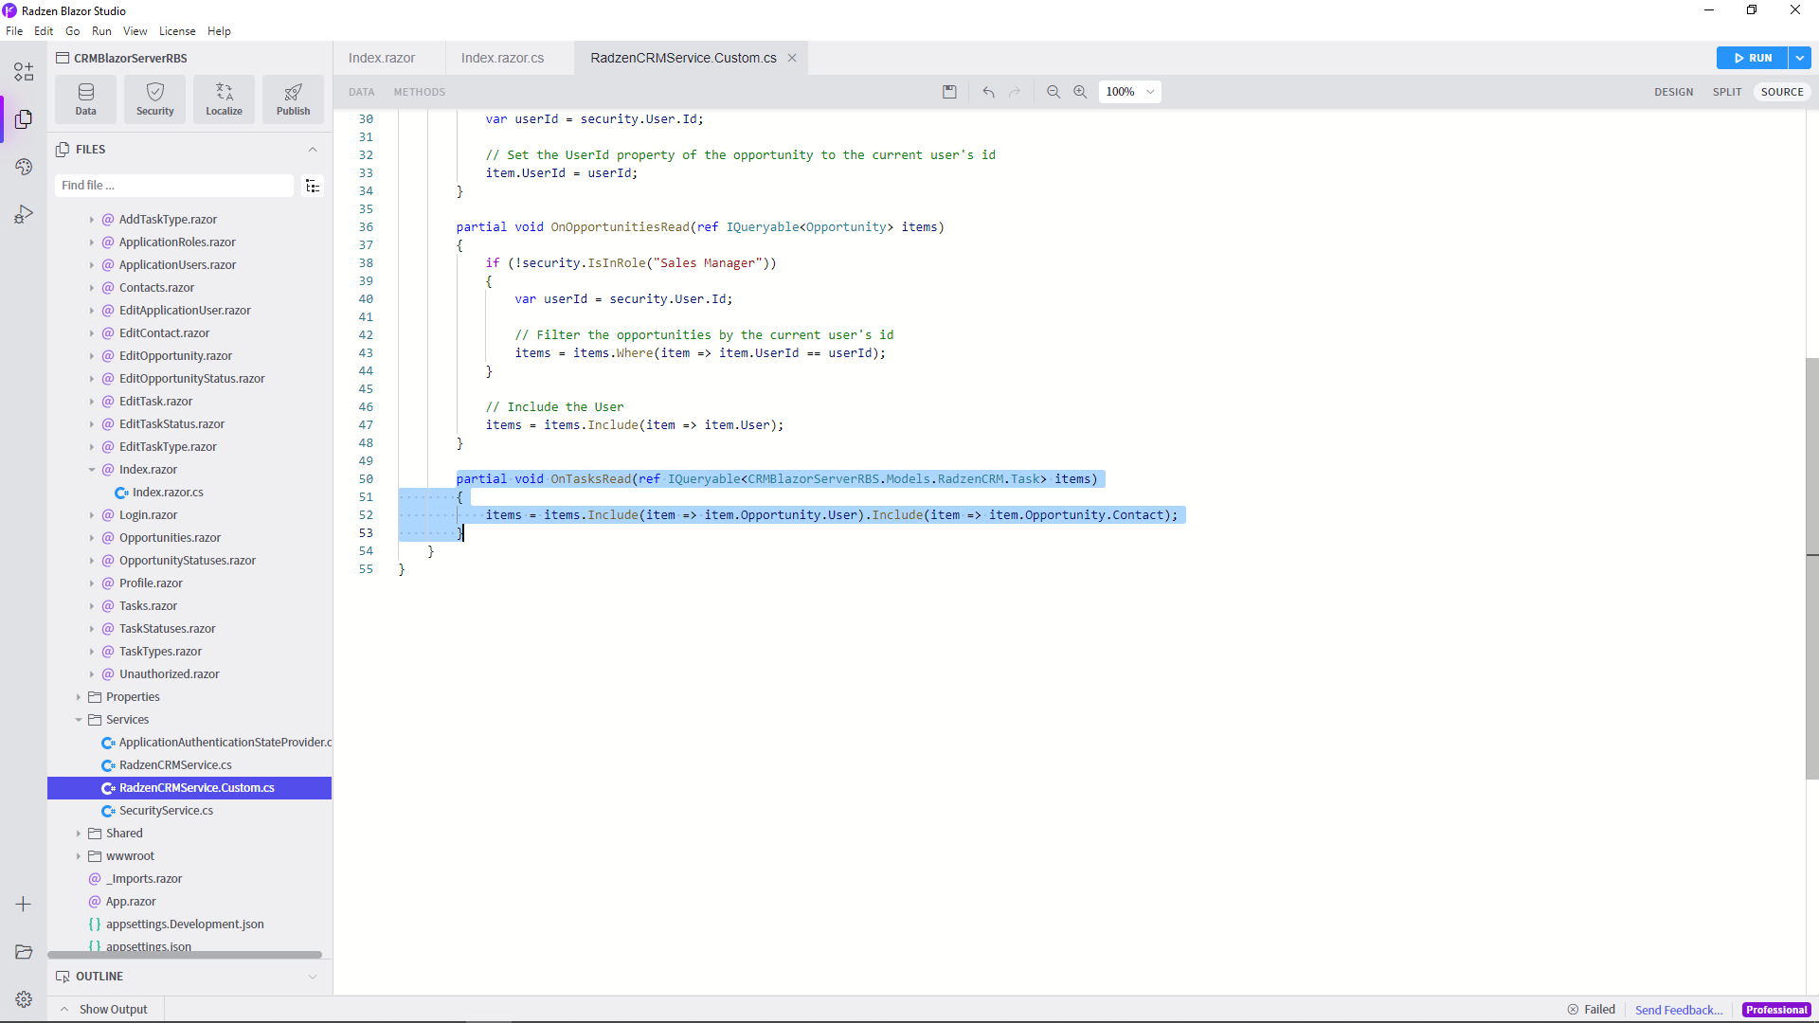Zoom out the code editor
1819x1023 pixels.
click(x=1054, y=92)
